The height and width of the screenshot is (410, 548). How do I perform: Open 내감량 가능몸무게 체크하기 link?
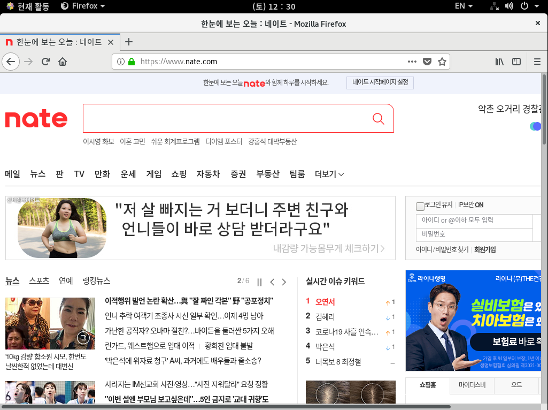(328, 248)
